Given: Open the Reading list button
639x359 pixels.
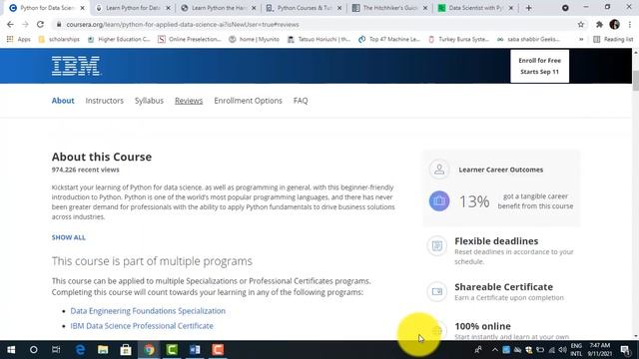Looking at the screenshot, I should (613, 39).
